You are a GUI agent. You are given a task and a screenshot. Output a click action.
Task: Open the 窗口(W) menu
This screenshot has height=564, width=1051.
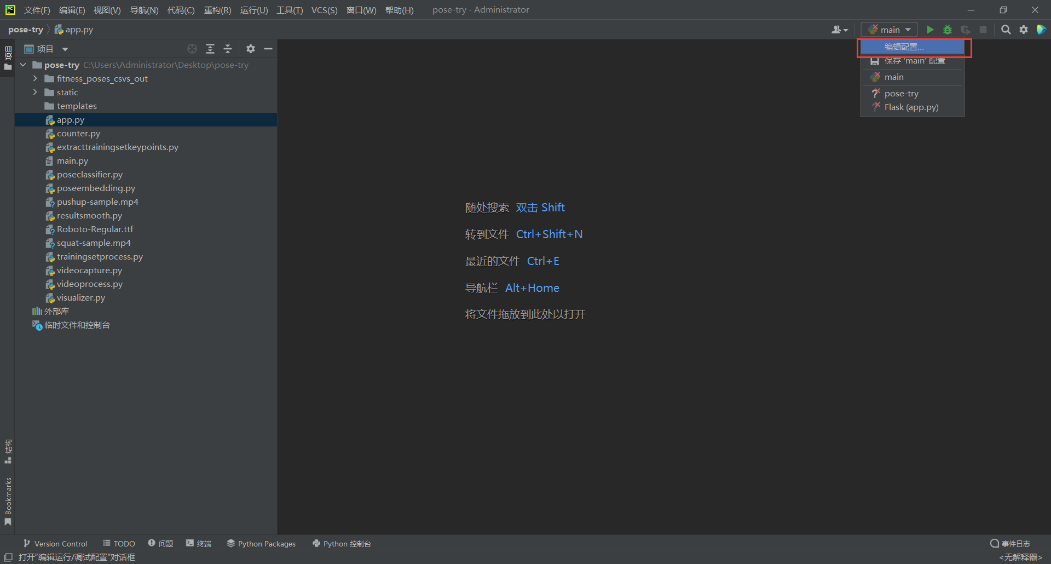click(361, 10)
